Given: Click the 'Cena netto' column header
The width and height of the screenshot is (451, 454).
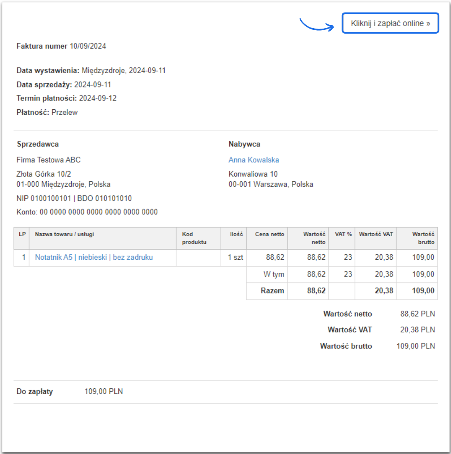Looking at the screenshot, I should coord(270,234).
